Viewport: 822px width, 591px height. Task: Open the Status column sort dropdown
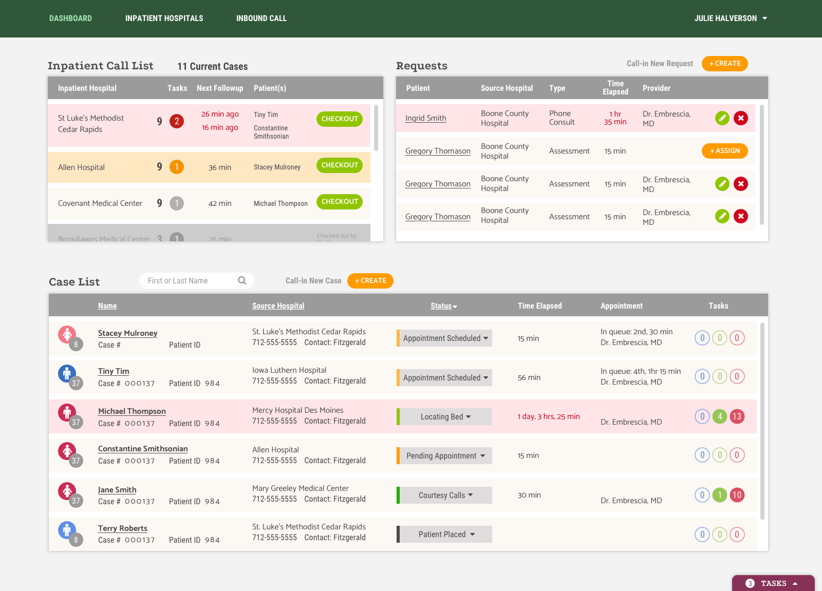tap(444, 306)
